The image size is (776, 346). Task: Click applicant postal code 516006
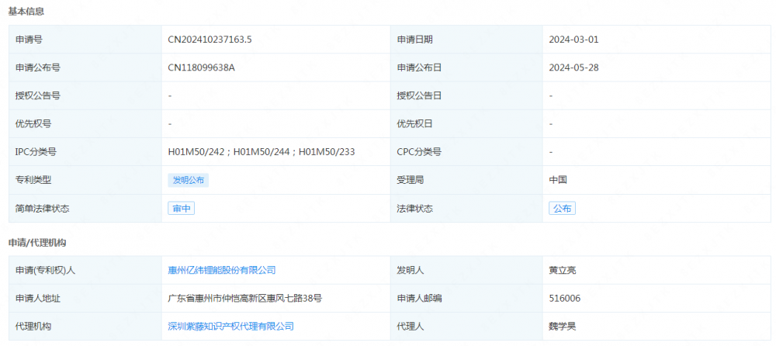click(565, 298)
